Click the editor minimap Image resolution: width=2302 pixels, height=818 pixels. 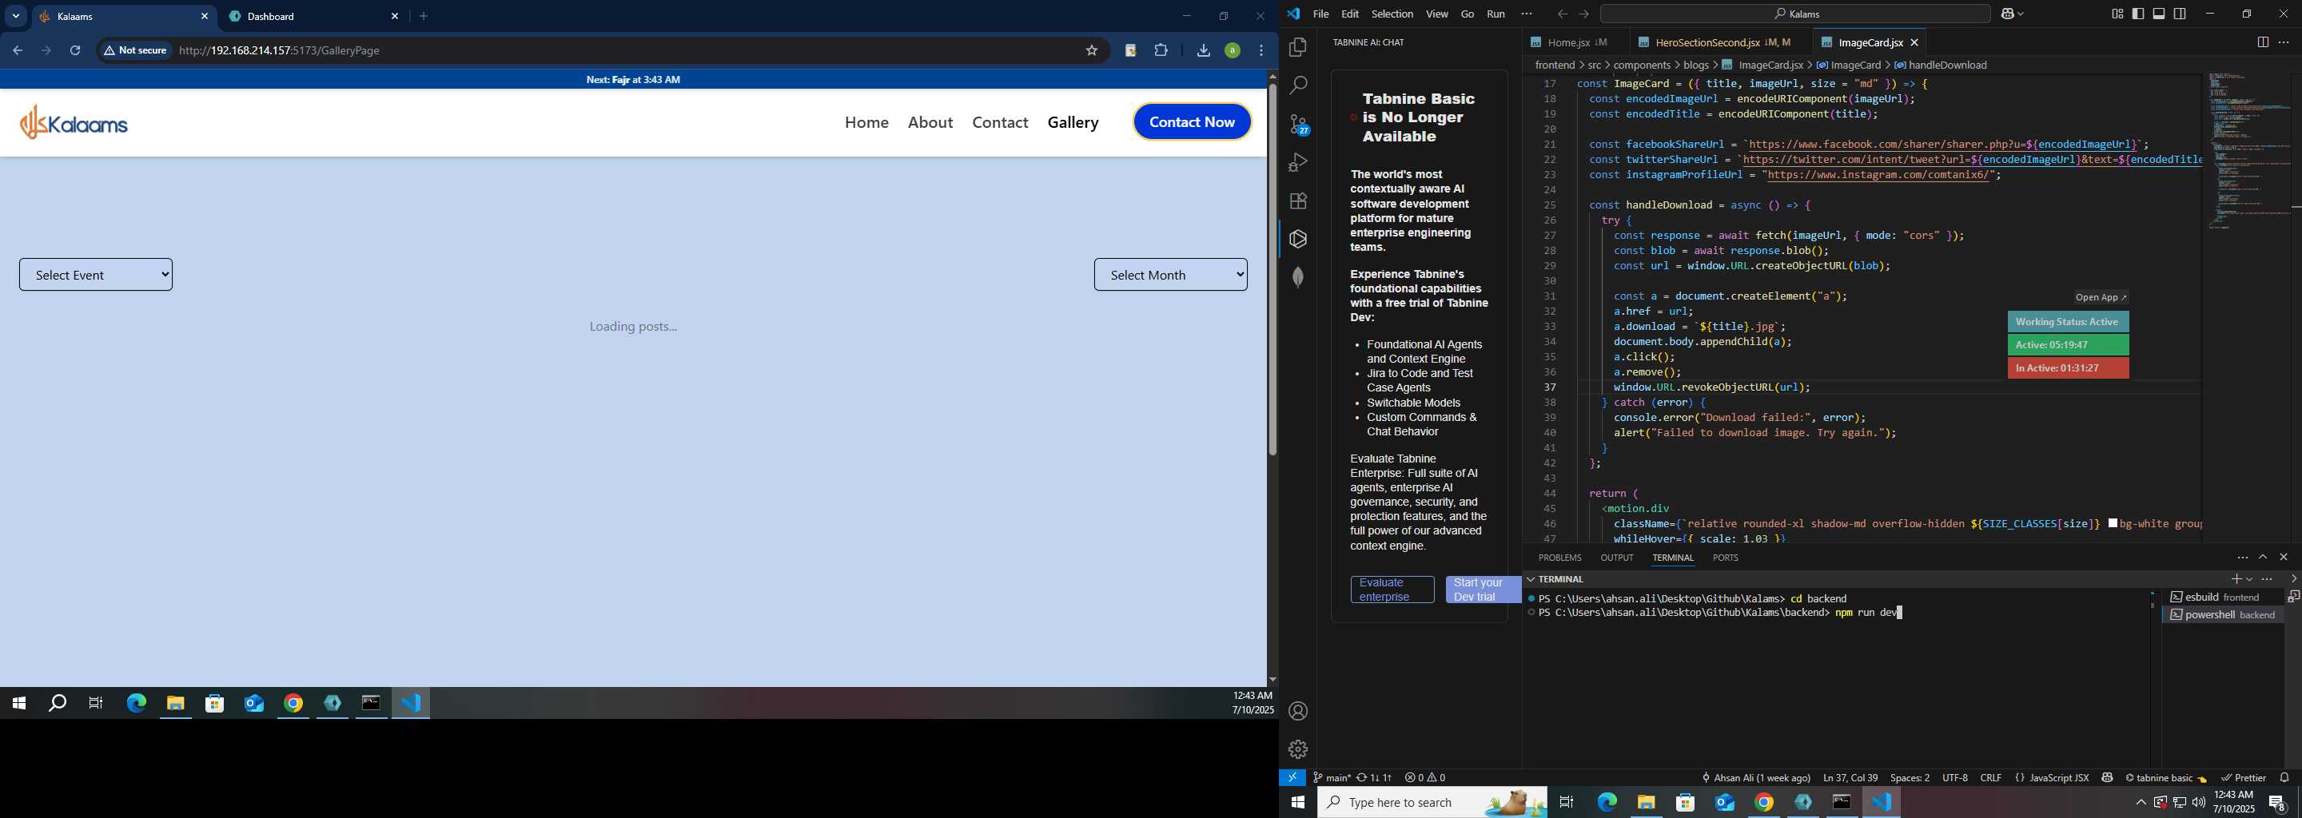(2248, 152)
